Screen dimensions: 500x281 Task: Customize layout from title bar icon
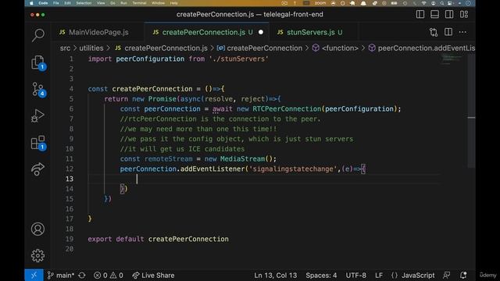click(x=464, y=14)
